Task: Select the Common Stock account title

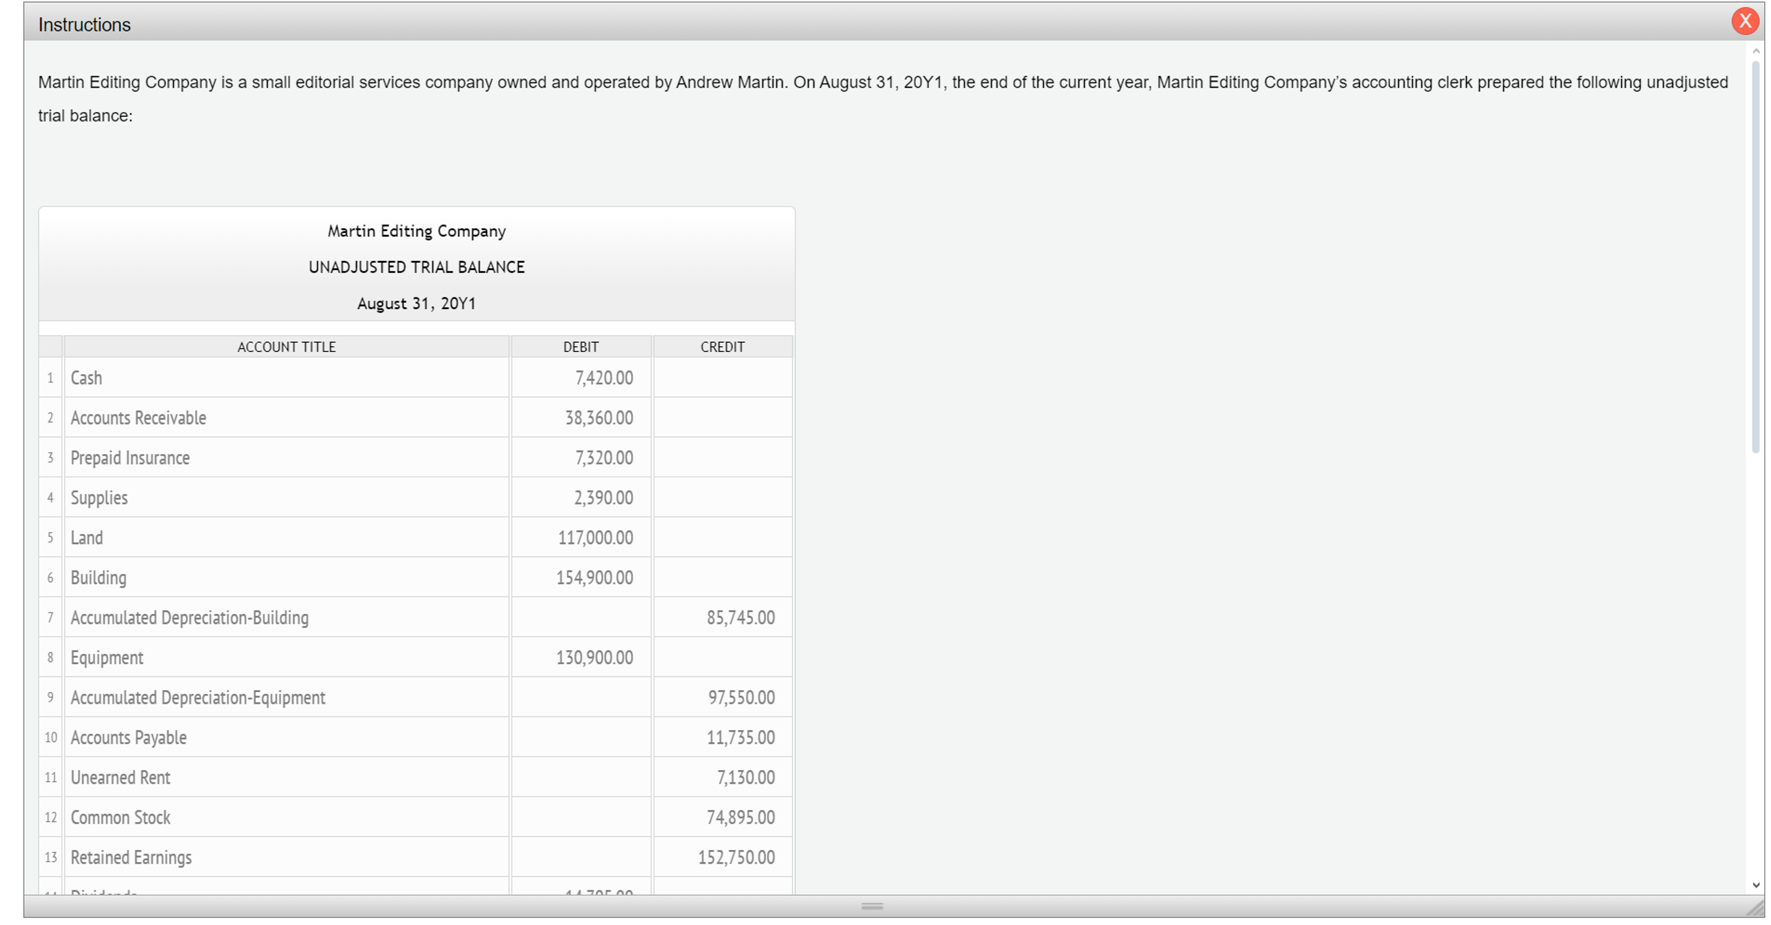Action: (x=120, y=817)
